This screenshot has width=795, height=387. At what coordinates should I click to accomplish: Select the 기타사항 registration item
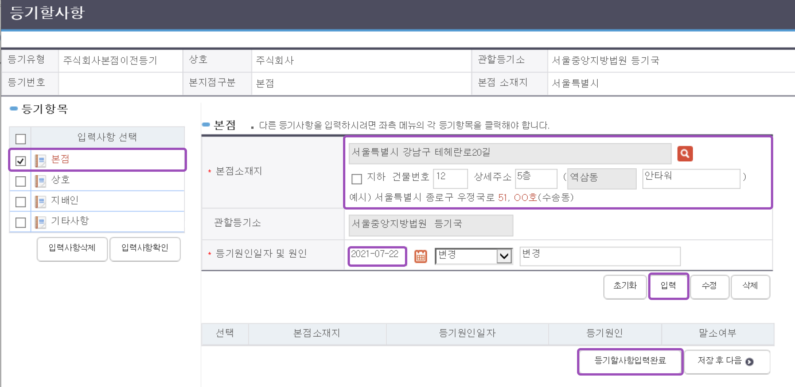(70, 221)
